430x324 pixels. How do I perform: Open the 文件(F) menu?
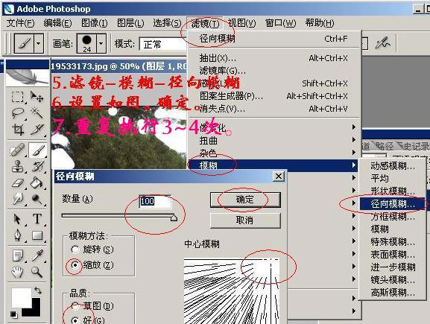click(20, 23)
